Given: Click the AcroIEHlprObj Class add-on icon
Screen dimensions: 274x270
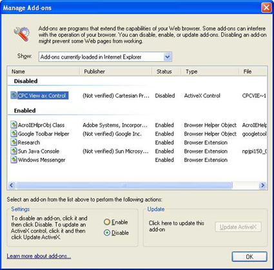Looking at the screenshot, I should pyautogui.click(x=14, y=125).
